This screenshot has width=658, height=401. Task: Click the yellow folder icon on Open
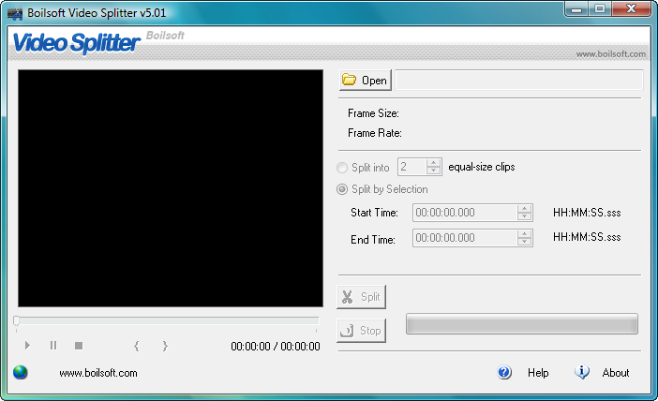[349, 80]
